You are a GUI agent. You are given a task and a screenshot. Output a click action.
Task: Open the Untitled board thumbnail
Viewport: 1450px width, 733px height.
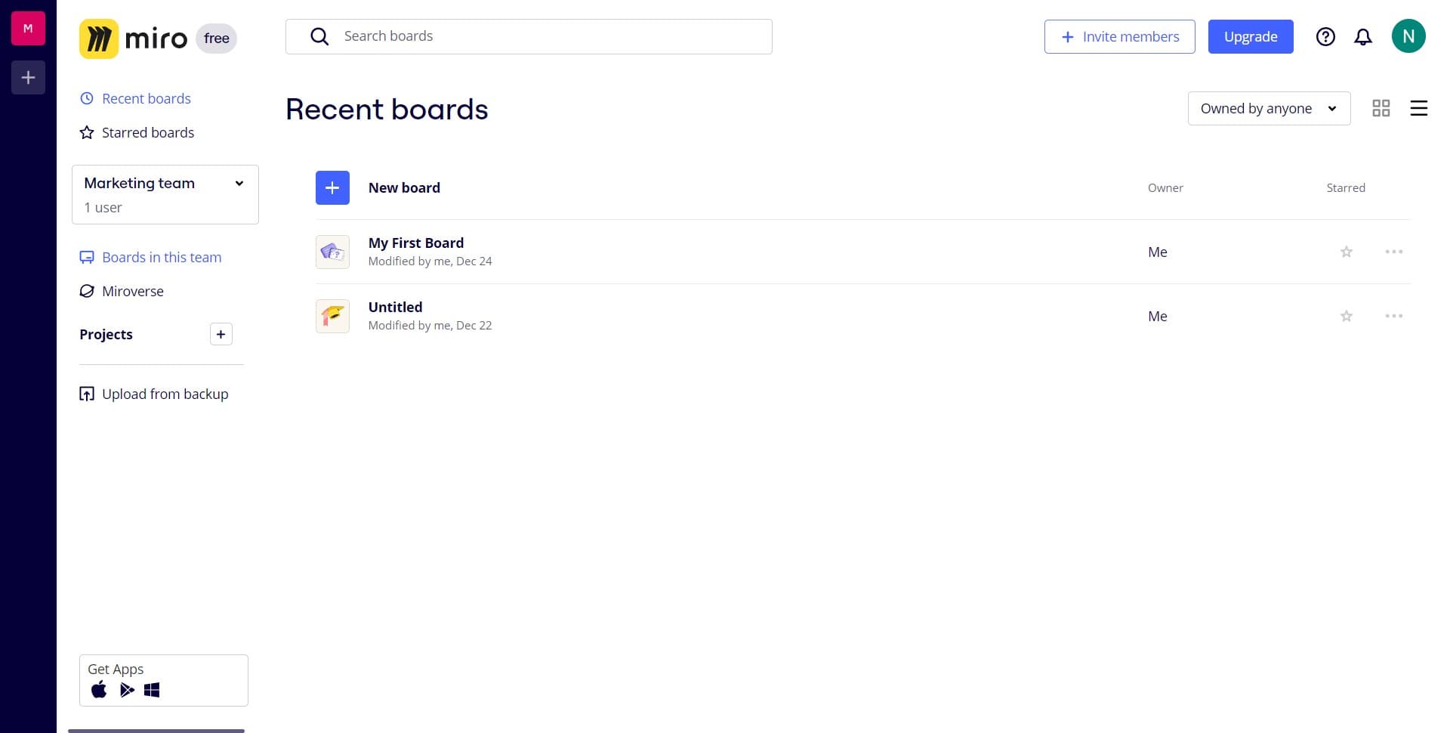click(x=332, y=316)
